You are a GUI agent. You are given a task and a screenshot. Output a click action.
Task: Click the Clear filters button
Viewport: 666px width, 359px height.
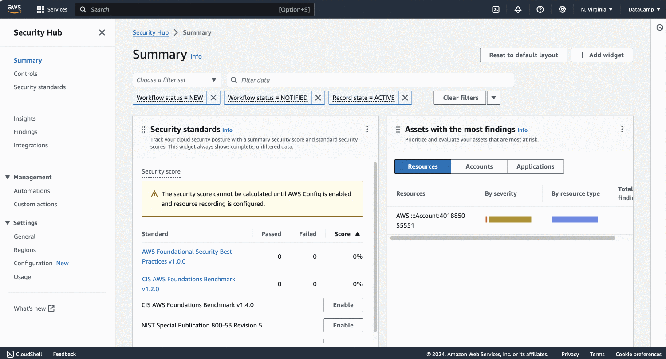461,98
